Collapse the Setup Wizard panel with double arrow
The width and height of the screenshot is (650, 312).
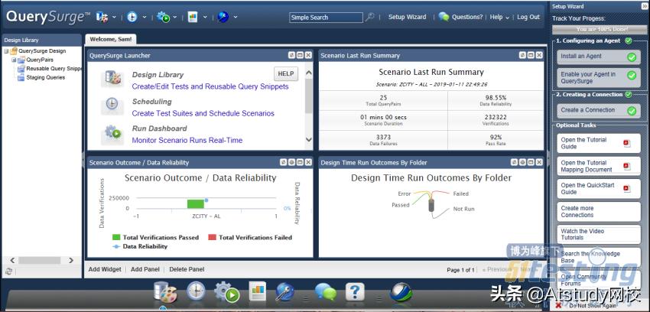(644, 6)
